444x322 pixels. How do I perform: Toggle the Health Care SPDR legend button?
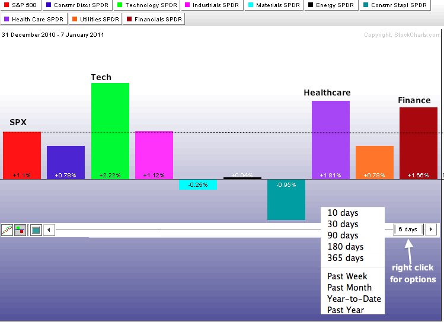34,19
